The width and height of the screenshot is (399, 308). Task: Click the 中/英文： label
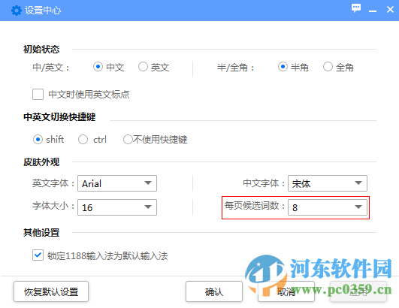[x=51, y=68]
